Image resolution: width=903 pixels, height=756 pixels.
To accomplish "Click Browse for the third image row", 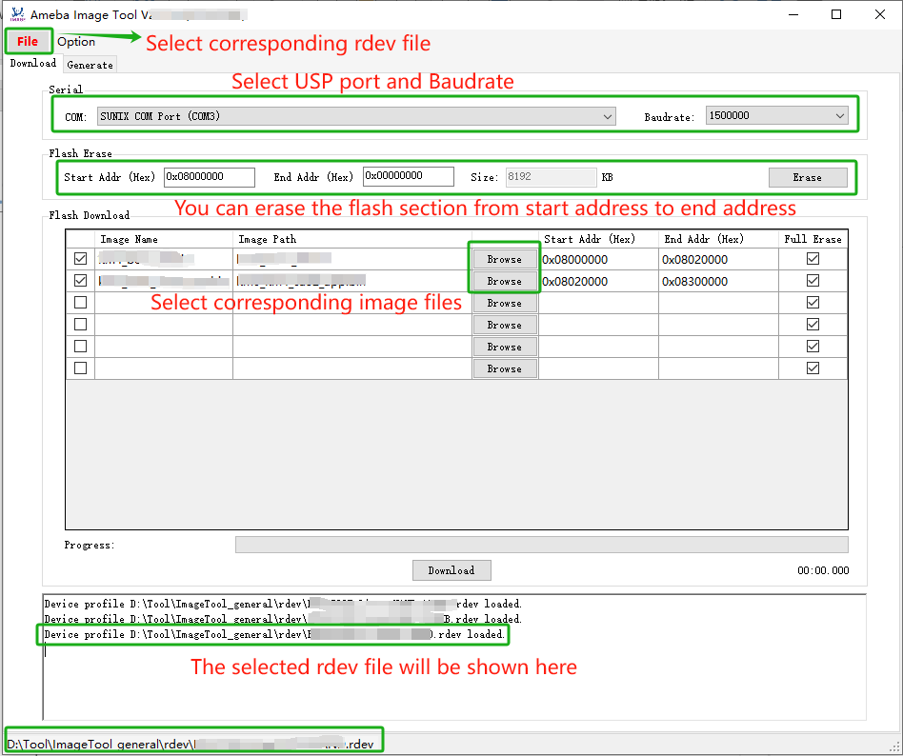I will 505,303.
